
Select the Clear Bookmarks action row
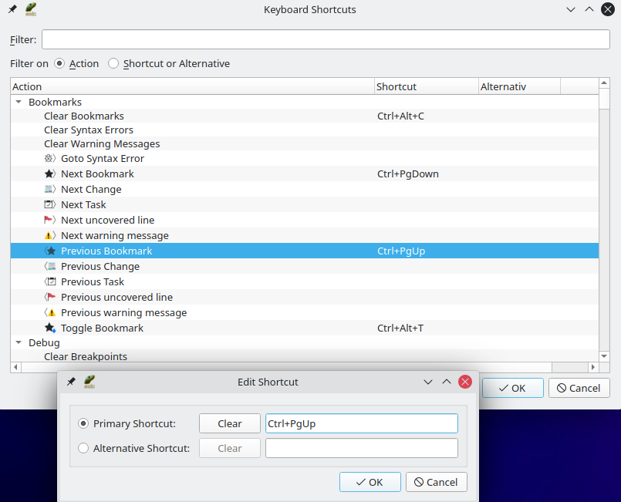coord(83,116)
